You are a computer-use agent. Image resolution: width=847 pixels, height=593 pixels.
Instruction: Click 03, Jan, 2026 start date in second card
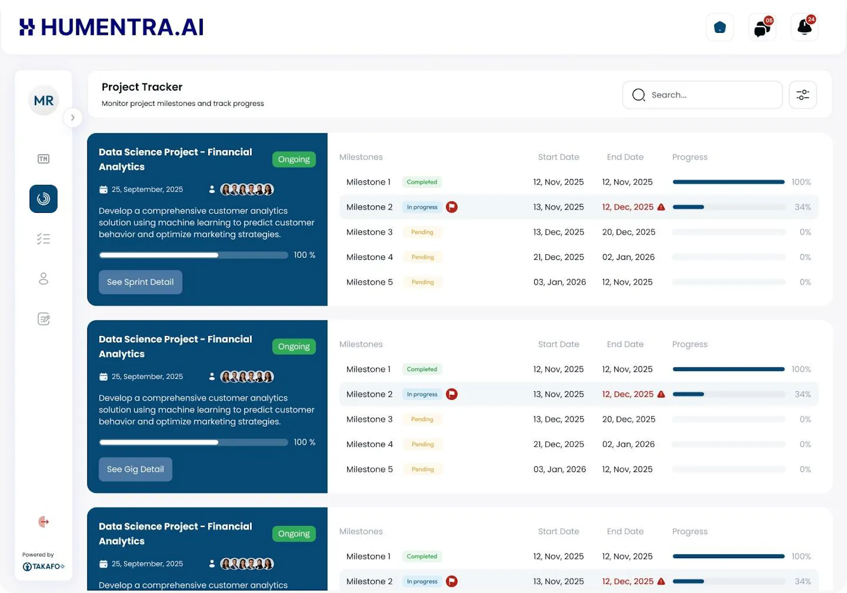[x=560, y=469]
